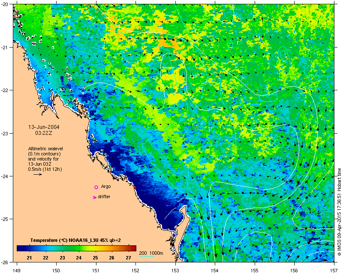Click the latitude axis label -21
This screenshot has height=274, width=343.
4,48
